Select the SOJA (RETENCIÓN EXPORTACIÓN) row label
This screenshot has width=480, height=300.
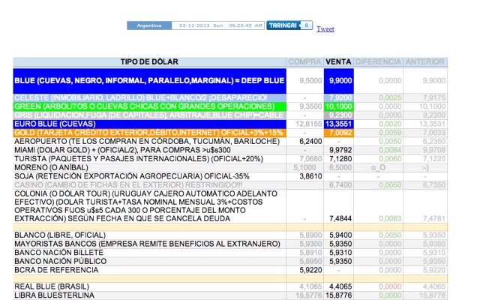pyautogui.click(x=132, y=176)
